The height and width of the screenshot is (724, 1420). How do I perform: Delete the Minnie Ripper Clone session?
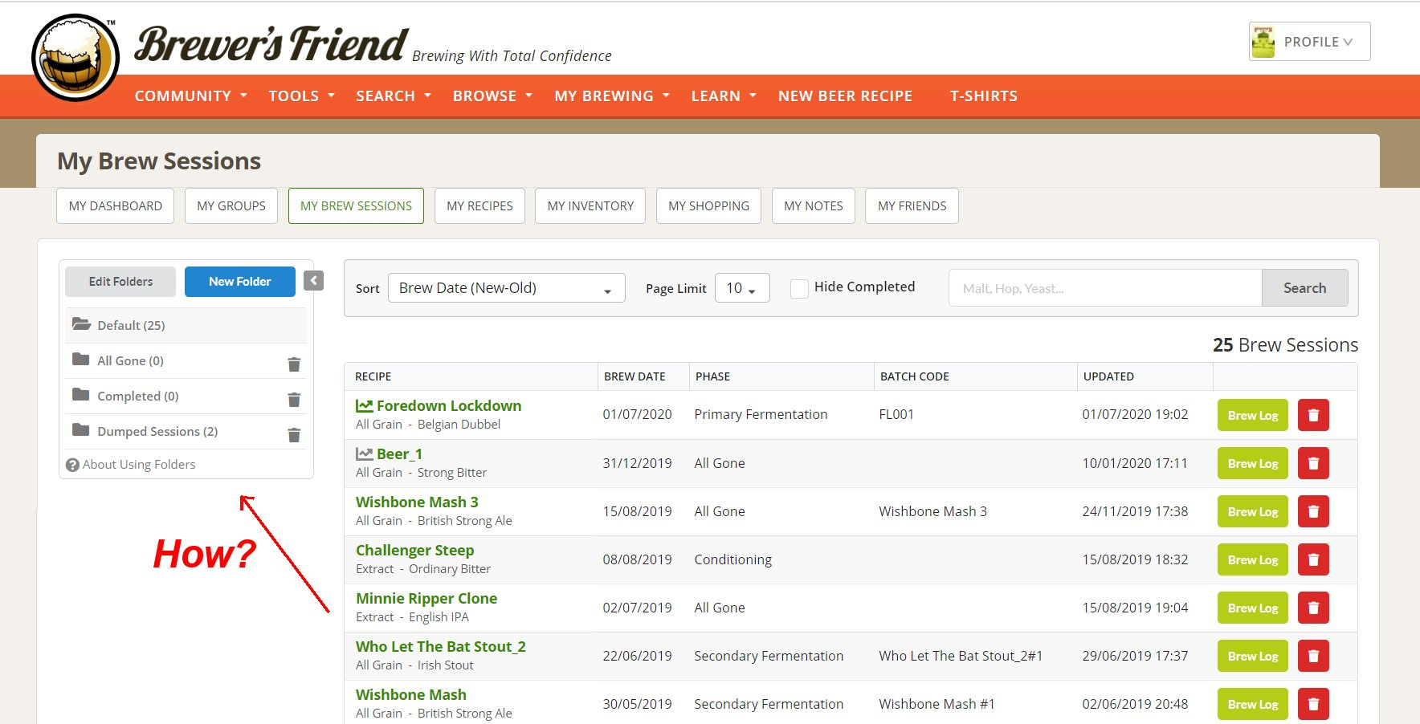coord(1313,608)
